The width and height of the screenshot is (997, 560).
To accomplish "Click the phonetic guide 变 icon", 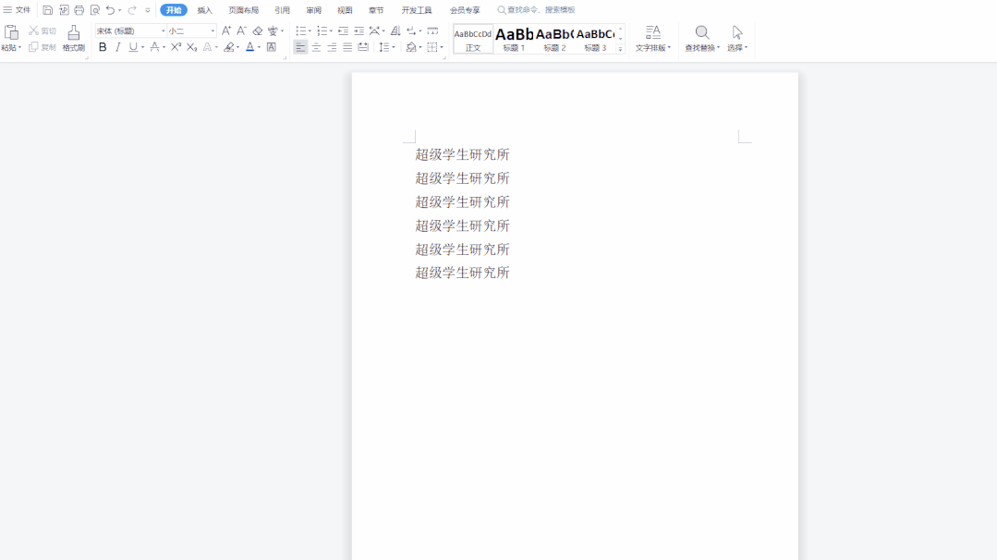I will tap(273, 30).
